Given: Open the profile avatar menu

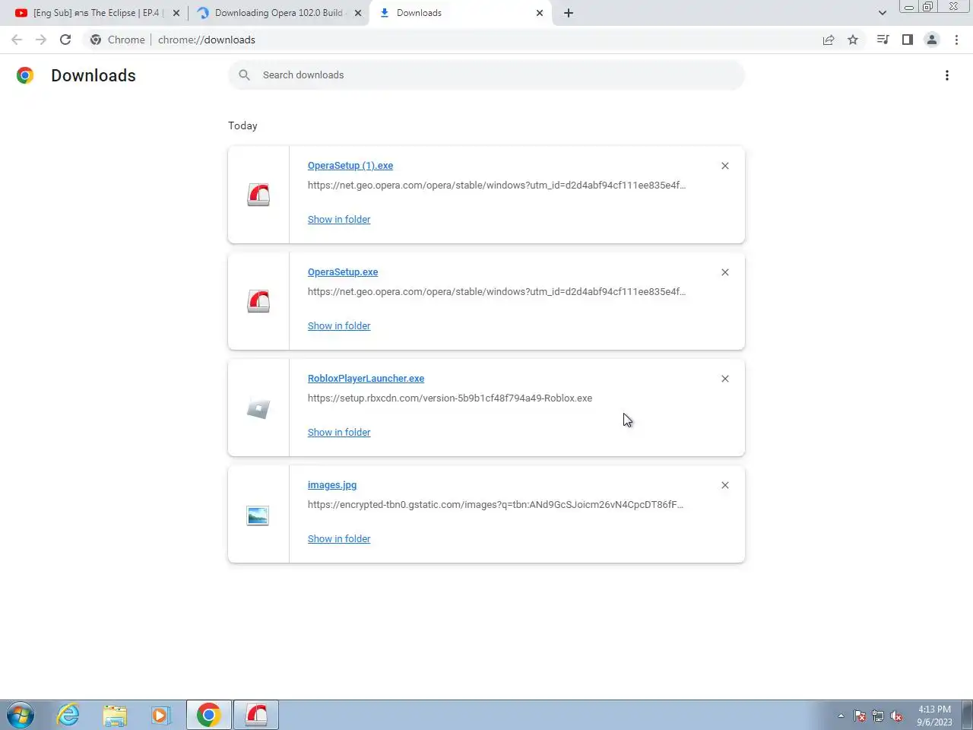Looking at the screenshot, I should click(x=932, y=40).
